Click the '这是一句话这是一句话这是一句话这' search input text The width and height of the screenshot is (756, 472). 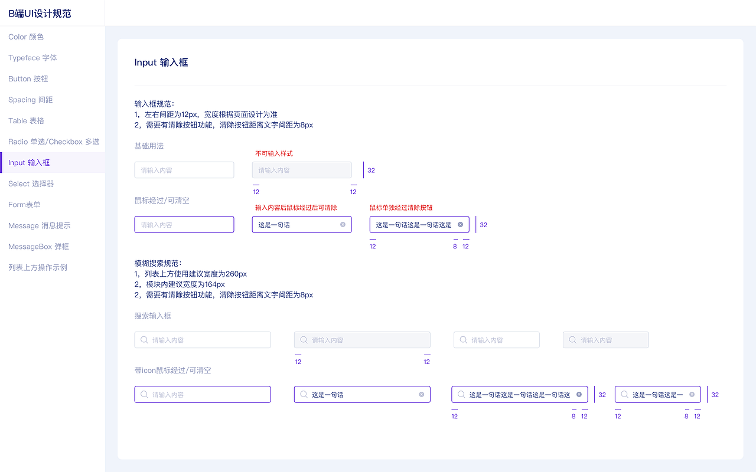coord(520,395)
